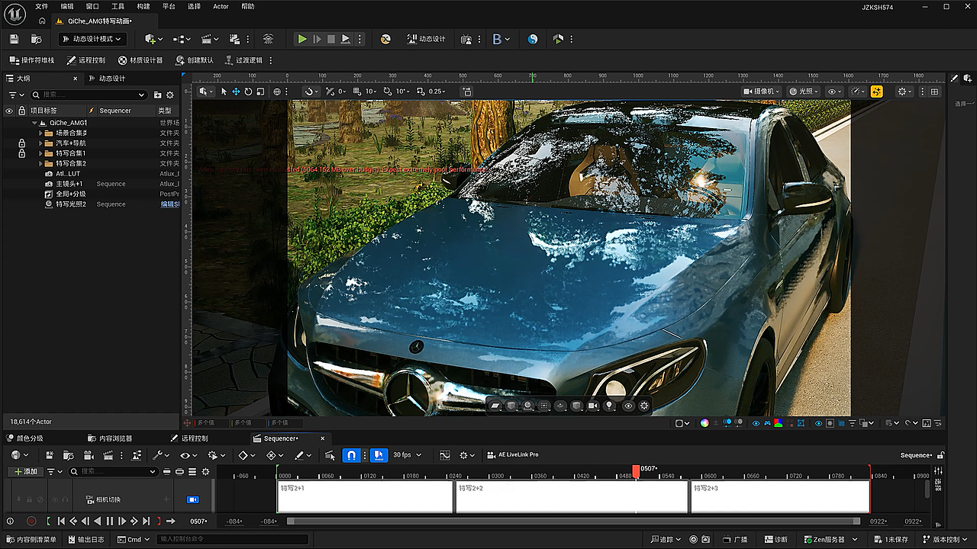This screenshot has height=549, width=977.
Task: Open the Actor menu
Action: [x=221, y=6]
